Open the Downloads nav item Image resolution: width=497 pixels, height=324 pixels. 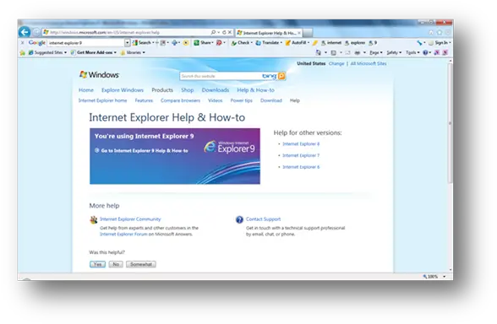216,90
